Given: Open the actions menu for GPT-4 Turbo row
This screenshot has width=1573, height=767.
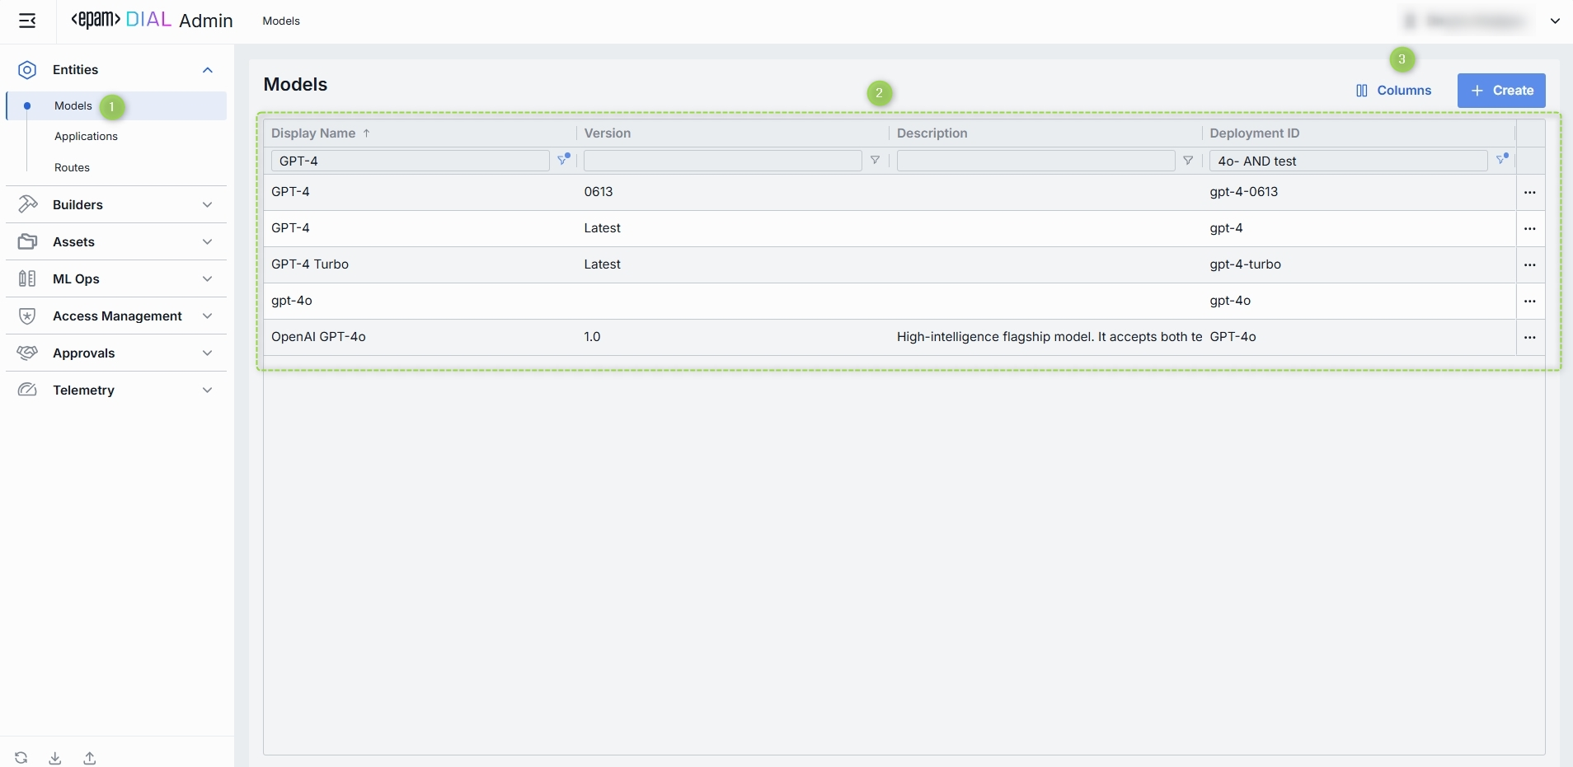Looking at the screenshot, I should pyautogui.click(x=1530, y=264).
